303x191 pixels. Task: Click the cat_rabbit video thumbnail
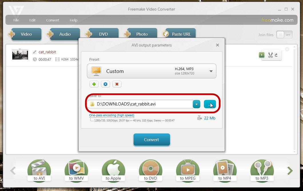click(20, 54)
